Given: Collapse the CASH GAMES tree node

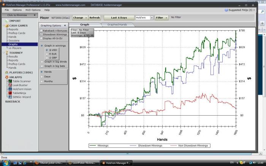Looking at the screenshot, I should pyautogui.click(x=3, y=25).
